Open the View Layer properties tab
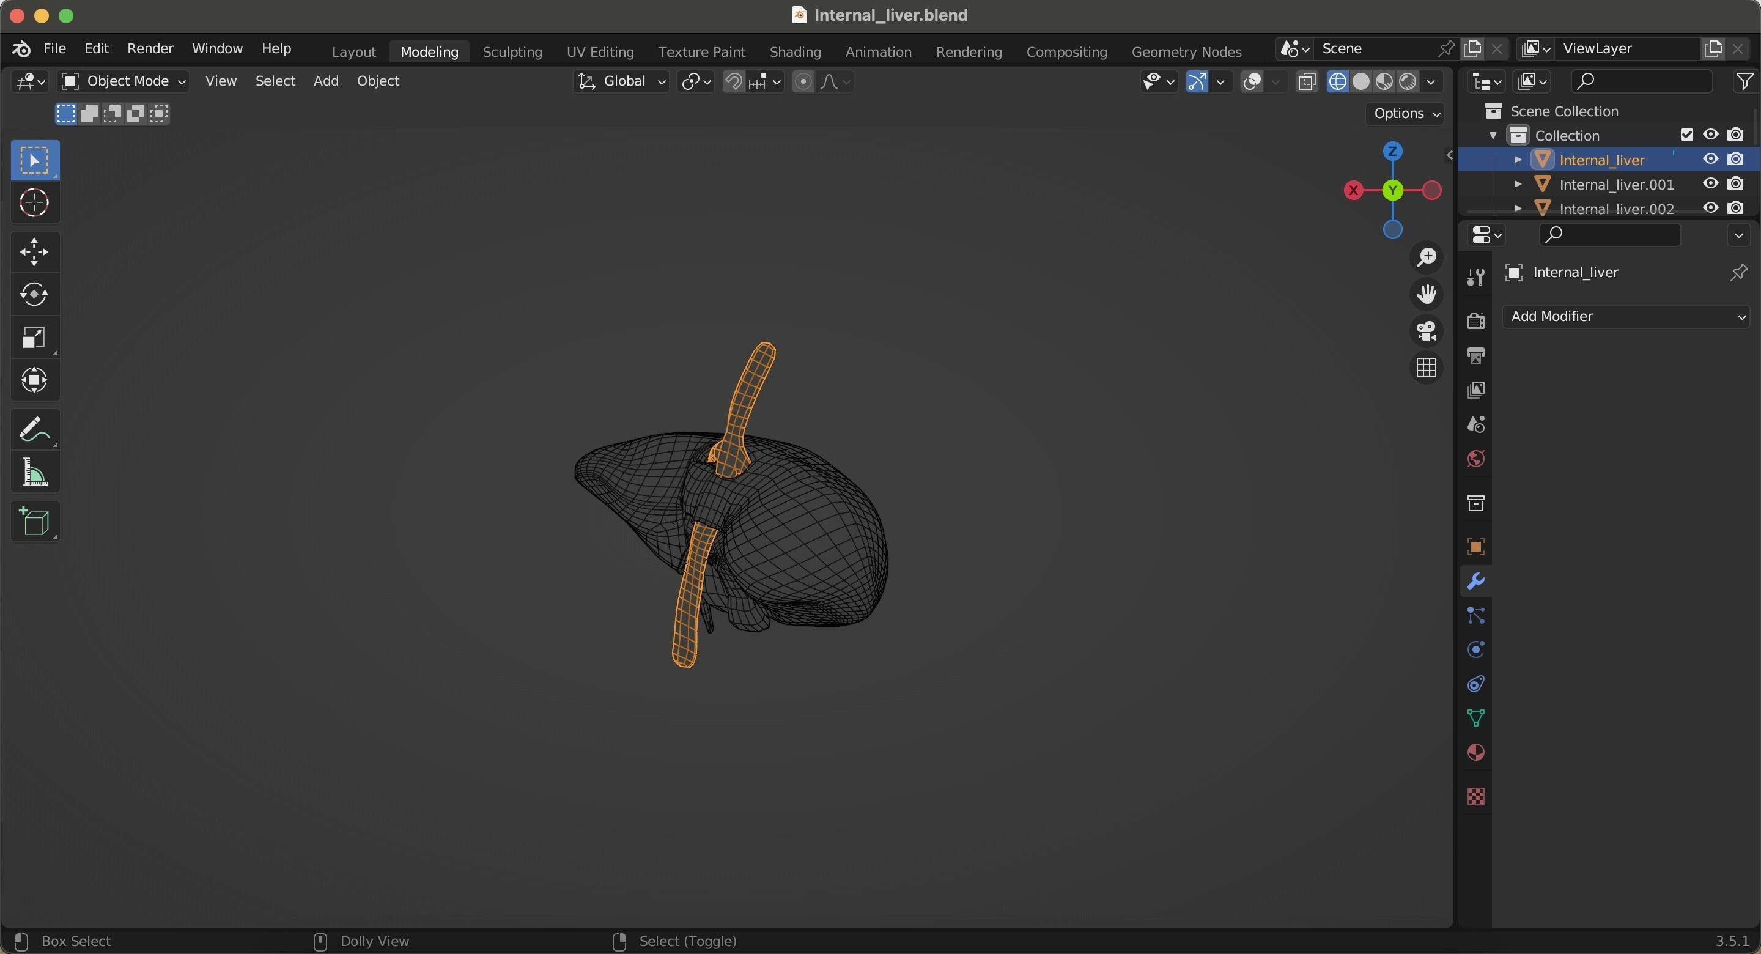This screenshot has height=954, width=1761. click(x=1475, y=390)
